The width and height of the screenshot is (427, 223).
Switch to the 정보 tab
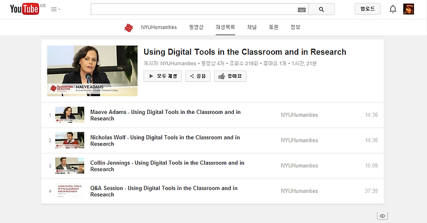click(x=295, y=27)
